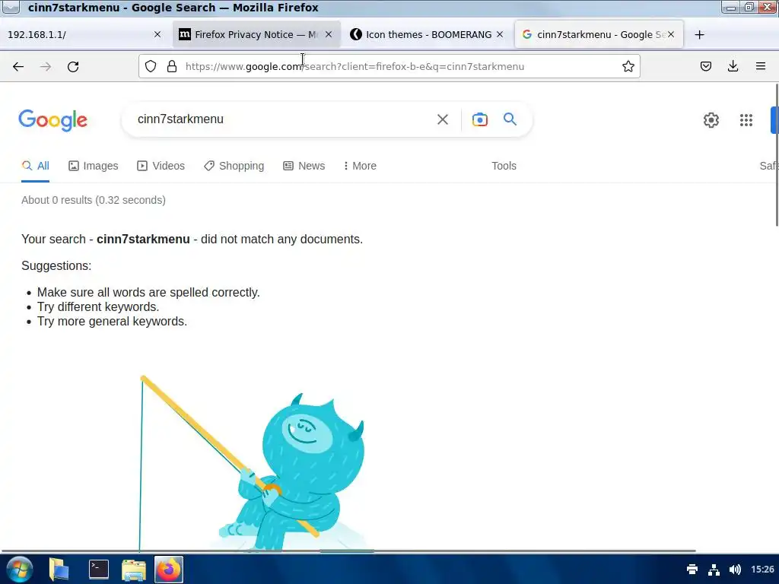The image size is (779, 584).
Task: Expand the More search categories
Action: (360, 166)
